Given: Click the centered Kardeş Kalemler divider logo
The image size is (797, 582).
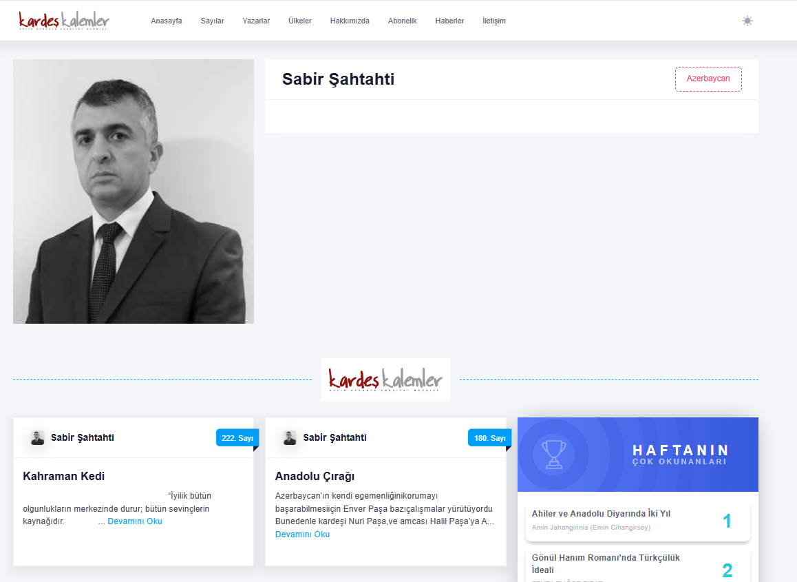Looking at the screenshot, I should [x=386, y=380].
